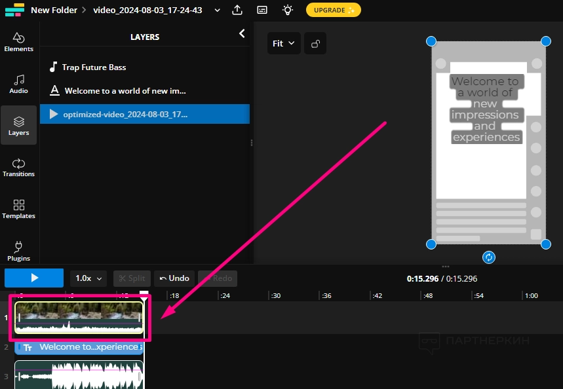The image size is (563, 389).
Task: Open the Transitions panel
Action: coord(18,168)
